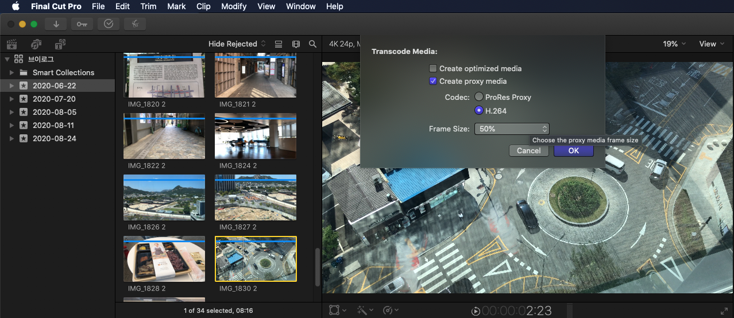The width and height of the screenshot is (734, 318).
Task: Collapse the 브이로그 library disclosure triangle
Action: coord(7,59)
